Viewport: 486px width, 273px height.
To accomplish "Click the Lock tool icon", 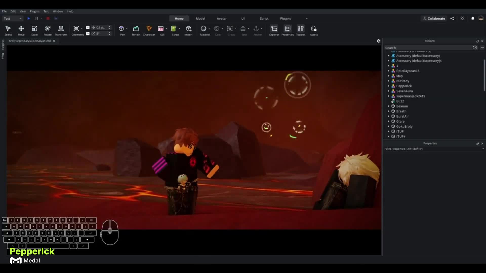I will tap(243, 29).
